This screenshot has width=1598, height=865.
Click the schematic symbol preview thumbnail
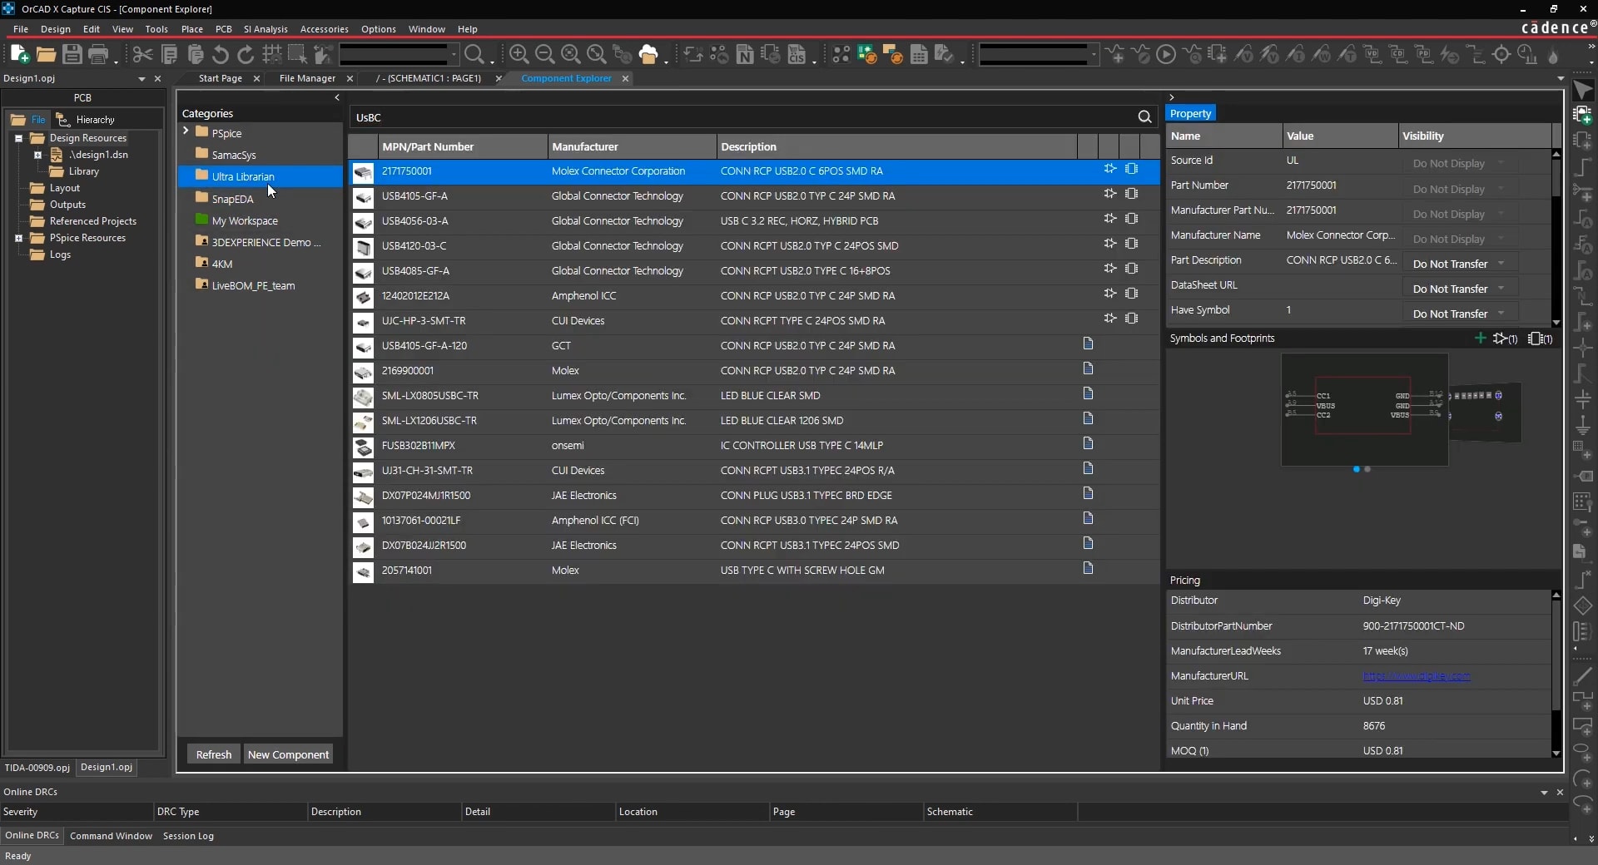click(1364, 408)
